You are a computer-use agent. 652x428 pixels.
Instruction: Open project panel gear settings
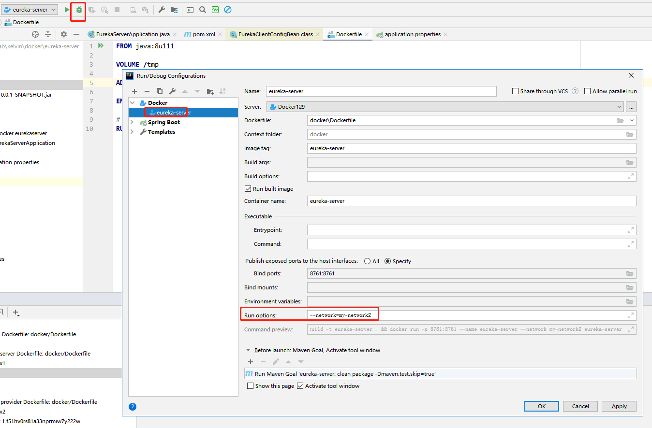point(64,34)
